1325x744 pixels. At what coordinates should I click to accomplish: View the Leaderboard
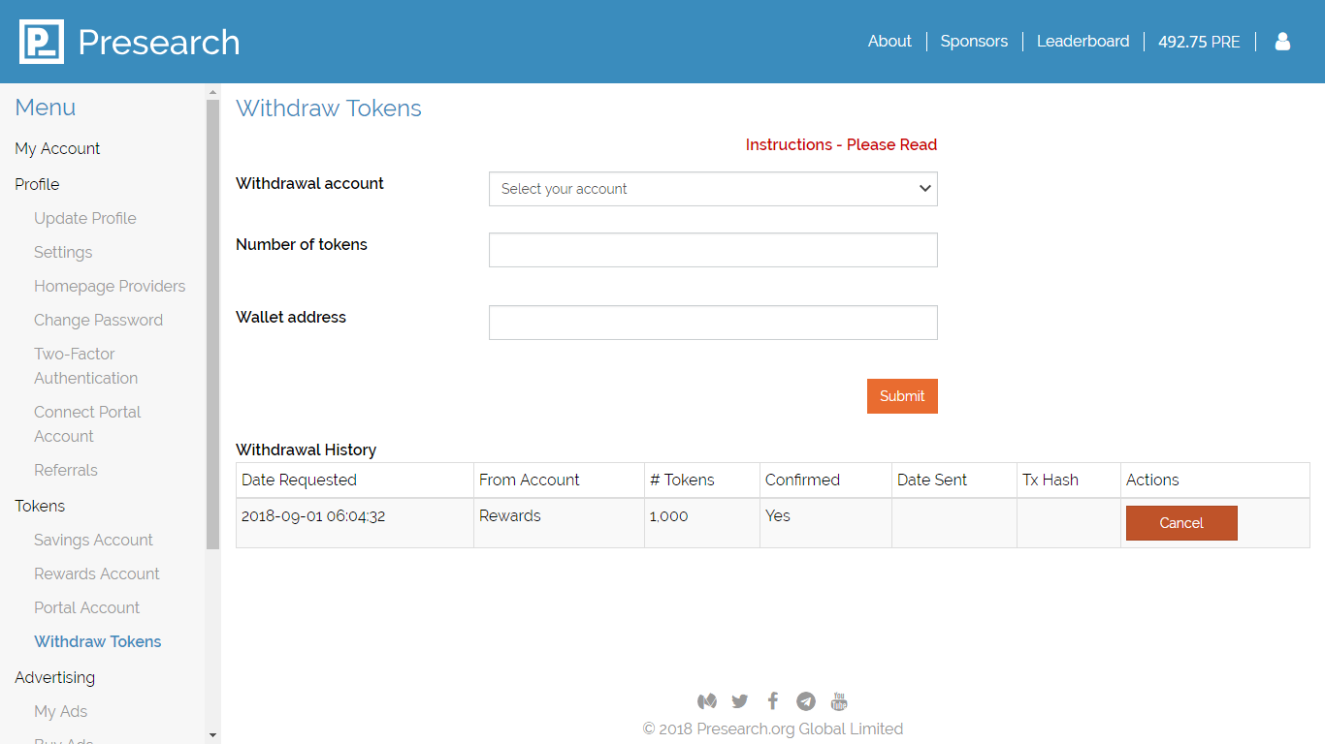point(1083,41)
